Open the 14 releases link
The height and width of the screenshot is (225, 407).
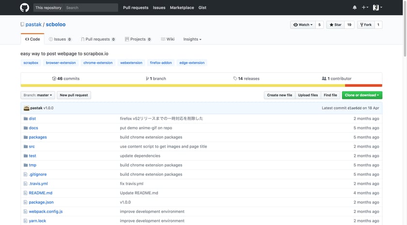[246, 79]
